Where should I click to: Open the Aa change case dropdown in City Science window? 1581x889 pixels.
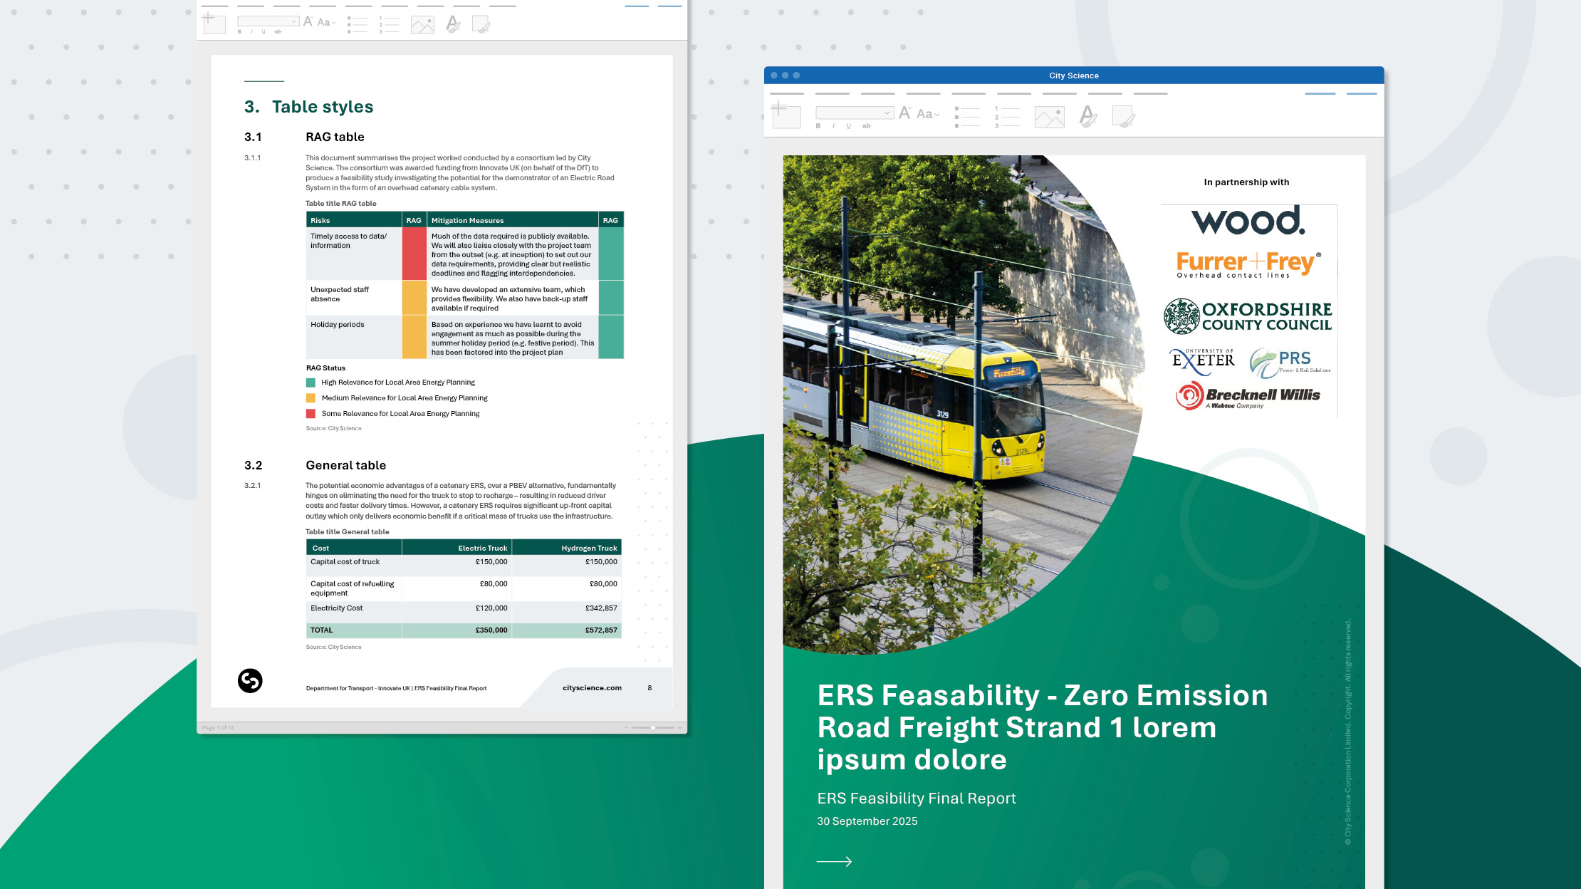(x=928, y=114)
